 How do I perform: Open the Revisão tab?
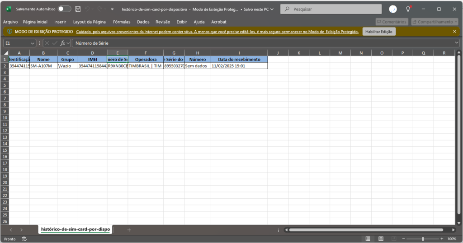pos(163,22)
